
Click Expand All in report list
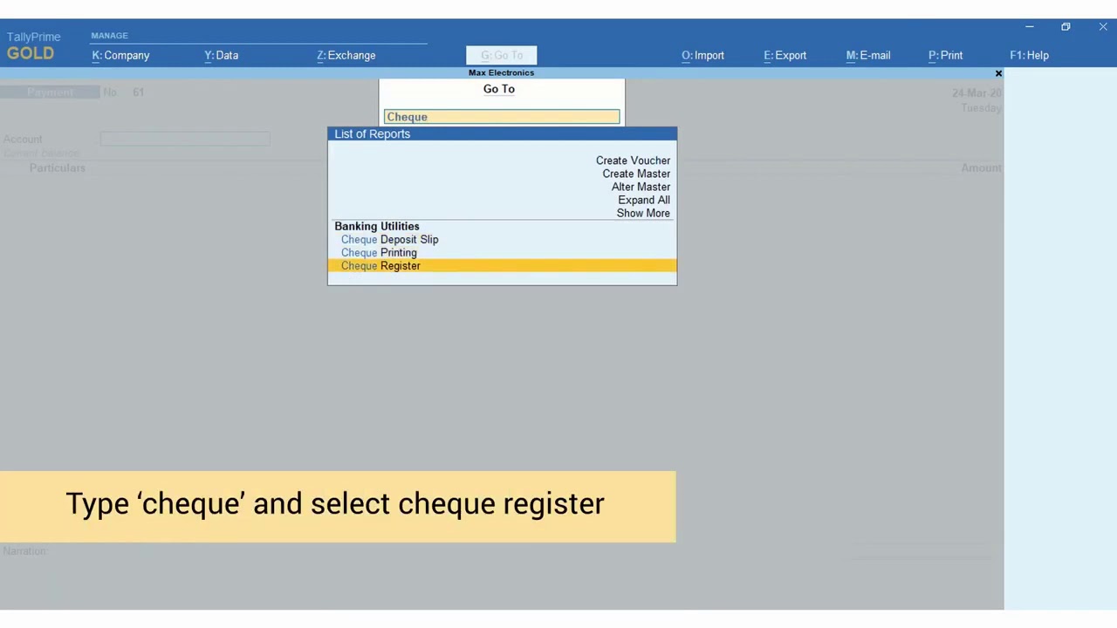coord(644,200)
